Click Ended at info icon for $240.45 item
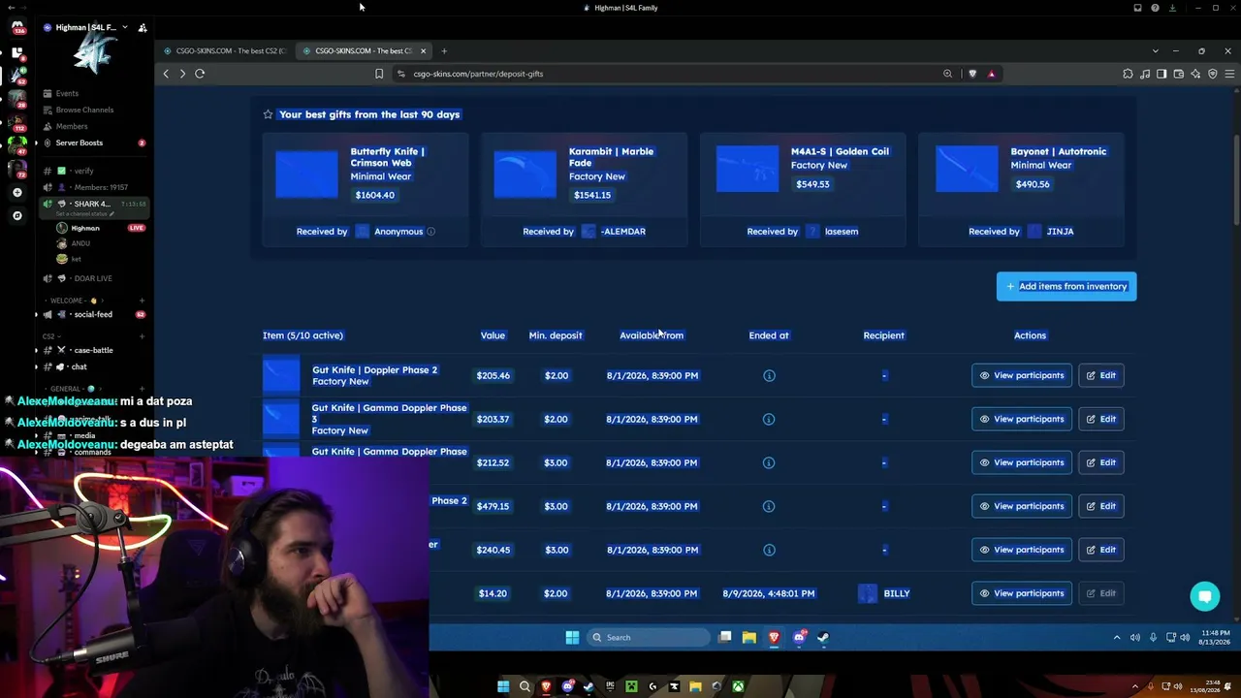The height and width of the screenshot is (698, 1241). (x=769, y=550)
